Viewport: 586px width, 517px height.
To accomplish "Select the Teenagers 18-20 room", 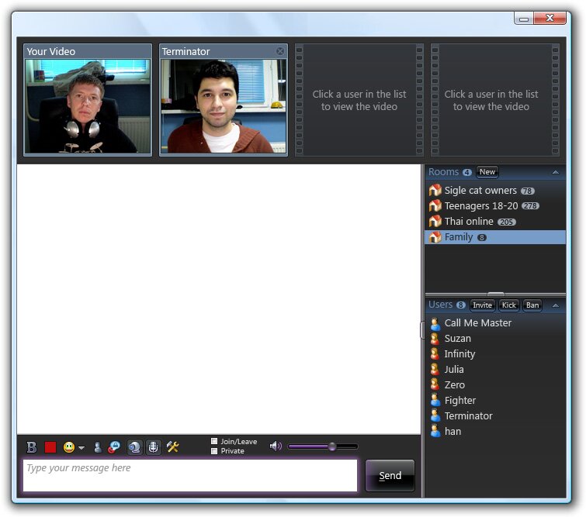I will [x=495, y=205].
